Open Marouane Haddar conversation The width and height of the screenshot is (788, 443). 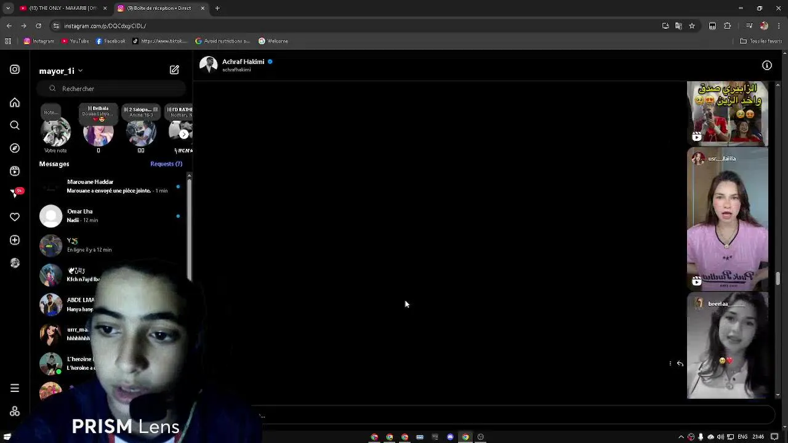[111, 186]
